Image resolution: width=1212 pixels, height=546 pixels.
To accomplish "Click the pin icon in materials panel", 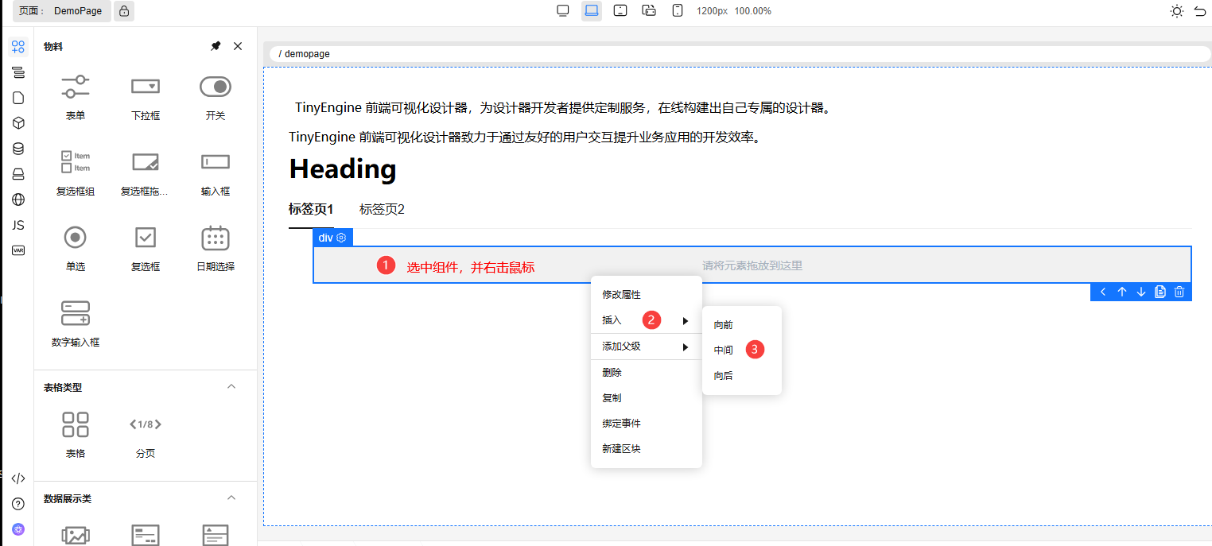I will (x=216, y=46).
